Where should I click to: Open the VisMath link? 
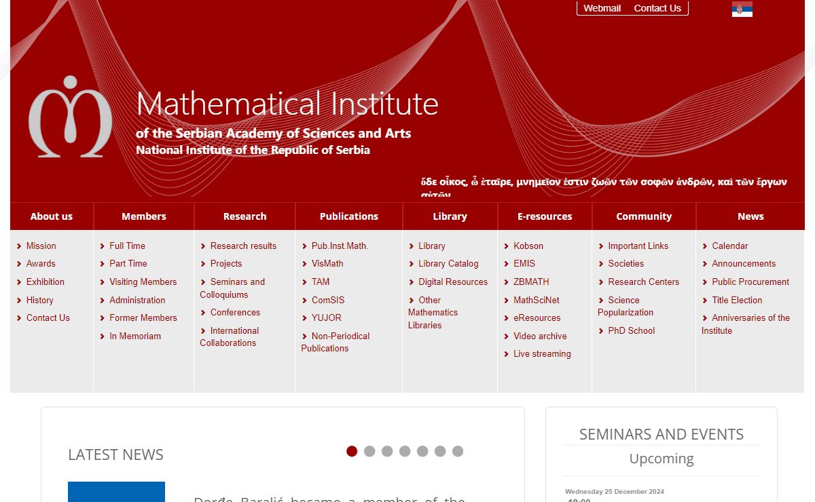(327, 263)
